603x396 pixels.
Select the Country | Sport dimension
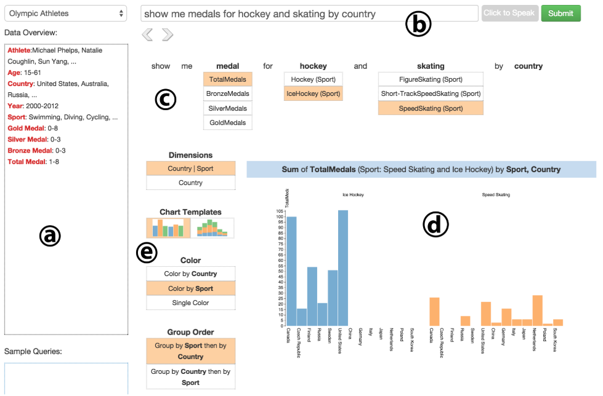tap(190, 168)
